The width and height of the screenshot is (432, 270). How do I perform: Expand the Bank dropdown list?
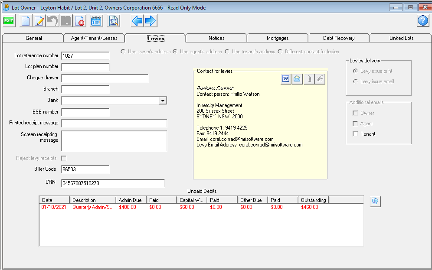tap(163, 101)
